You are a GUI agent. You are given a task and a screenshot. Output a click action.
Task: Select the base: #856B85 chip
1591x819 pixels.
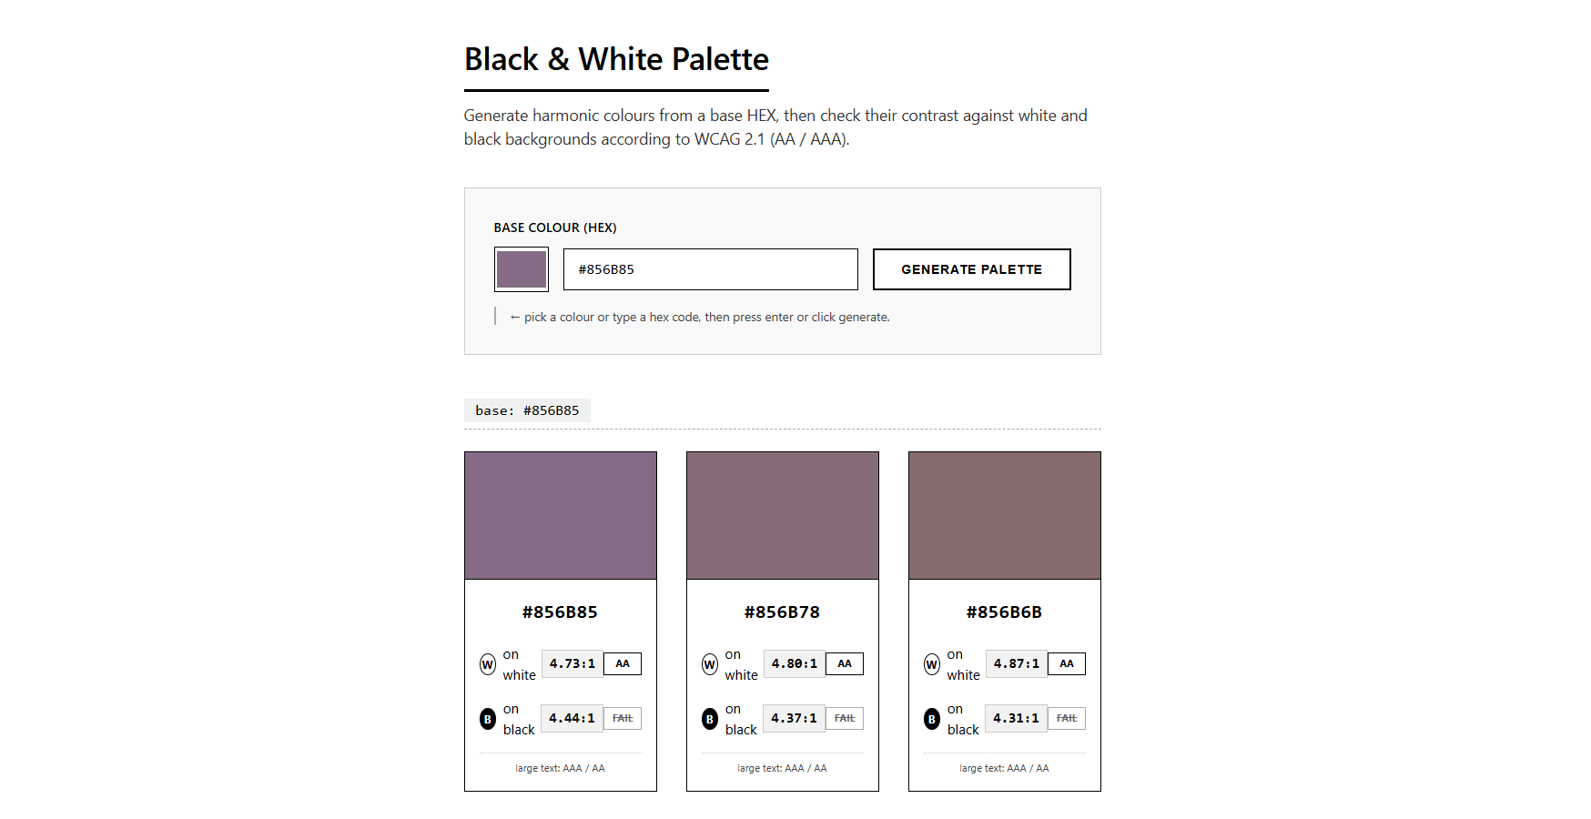[x=527, y=410]
